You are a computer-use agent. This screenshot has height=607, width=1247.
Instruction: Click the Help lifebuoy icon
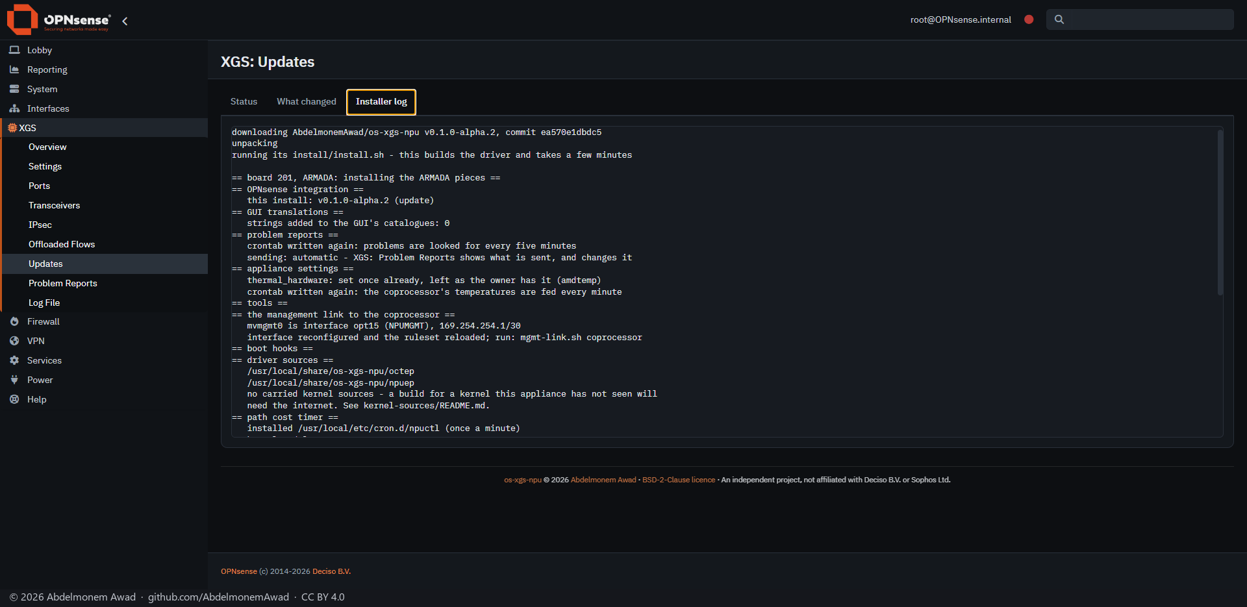(14, 399)
